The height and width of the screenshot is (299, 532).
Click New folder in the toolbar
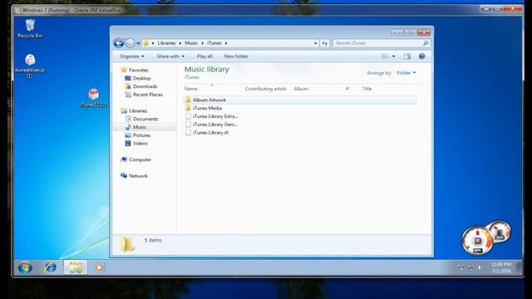pyautogui.click(x=236, y=56)
